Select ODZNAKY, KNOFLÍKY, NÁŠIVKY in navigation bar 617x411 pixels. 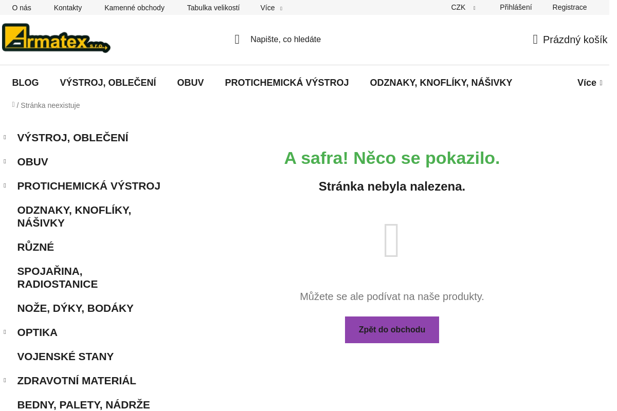point(441,83)
